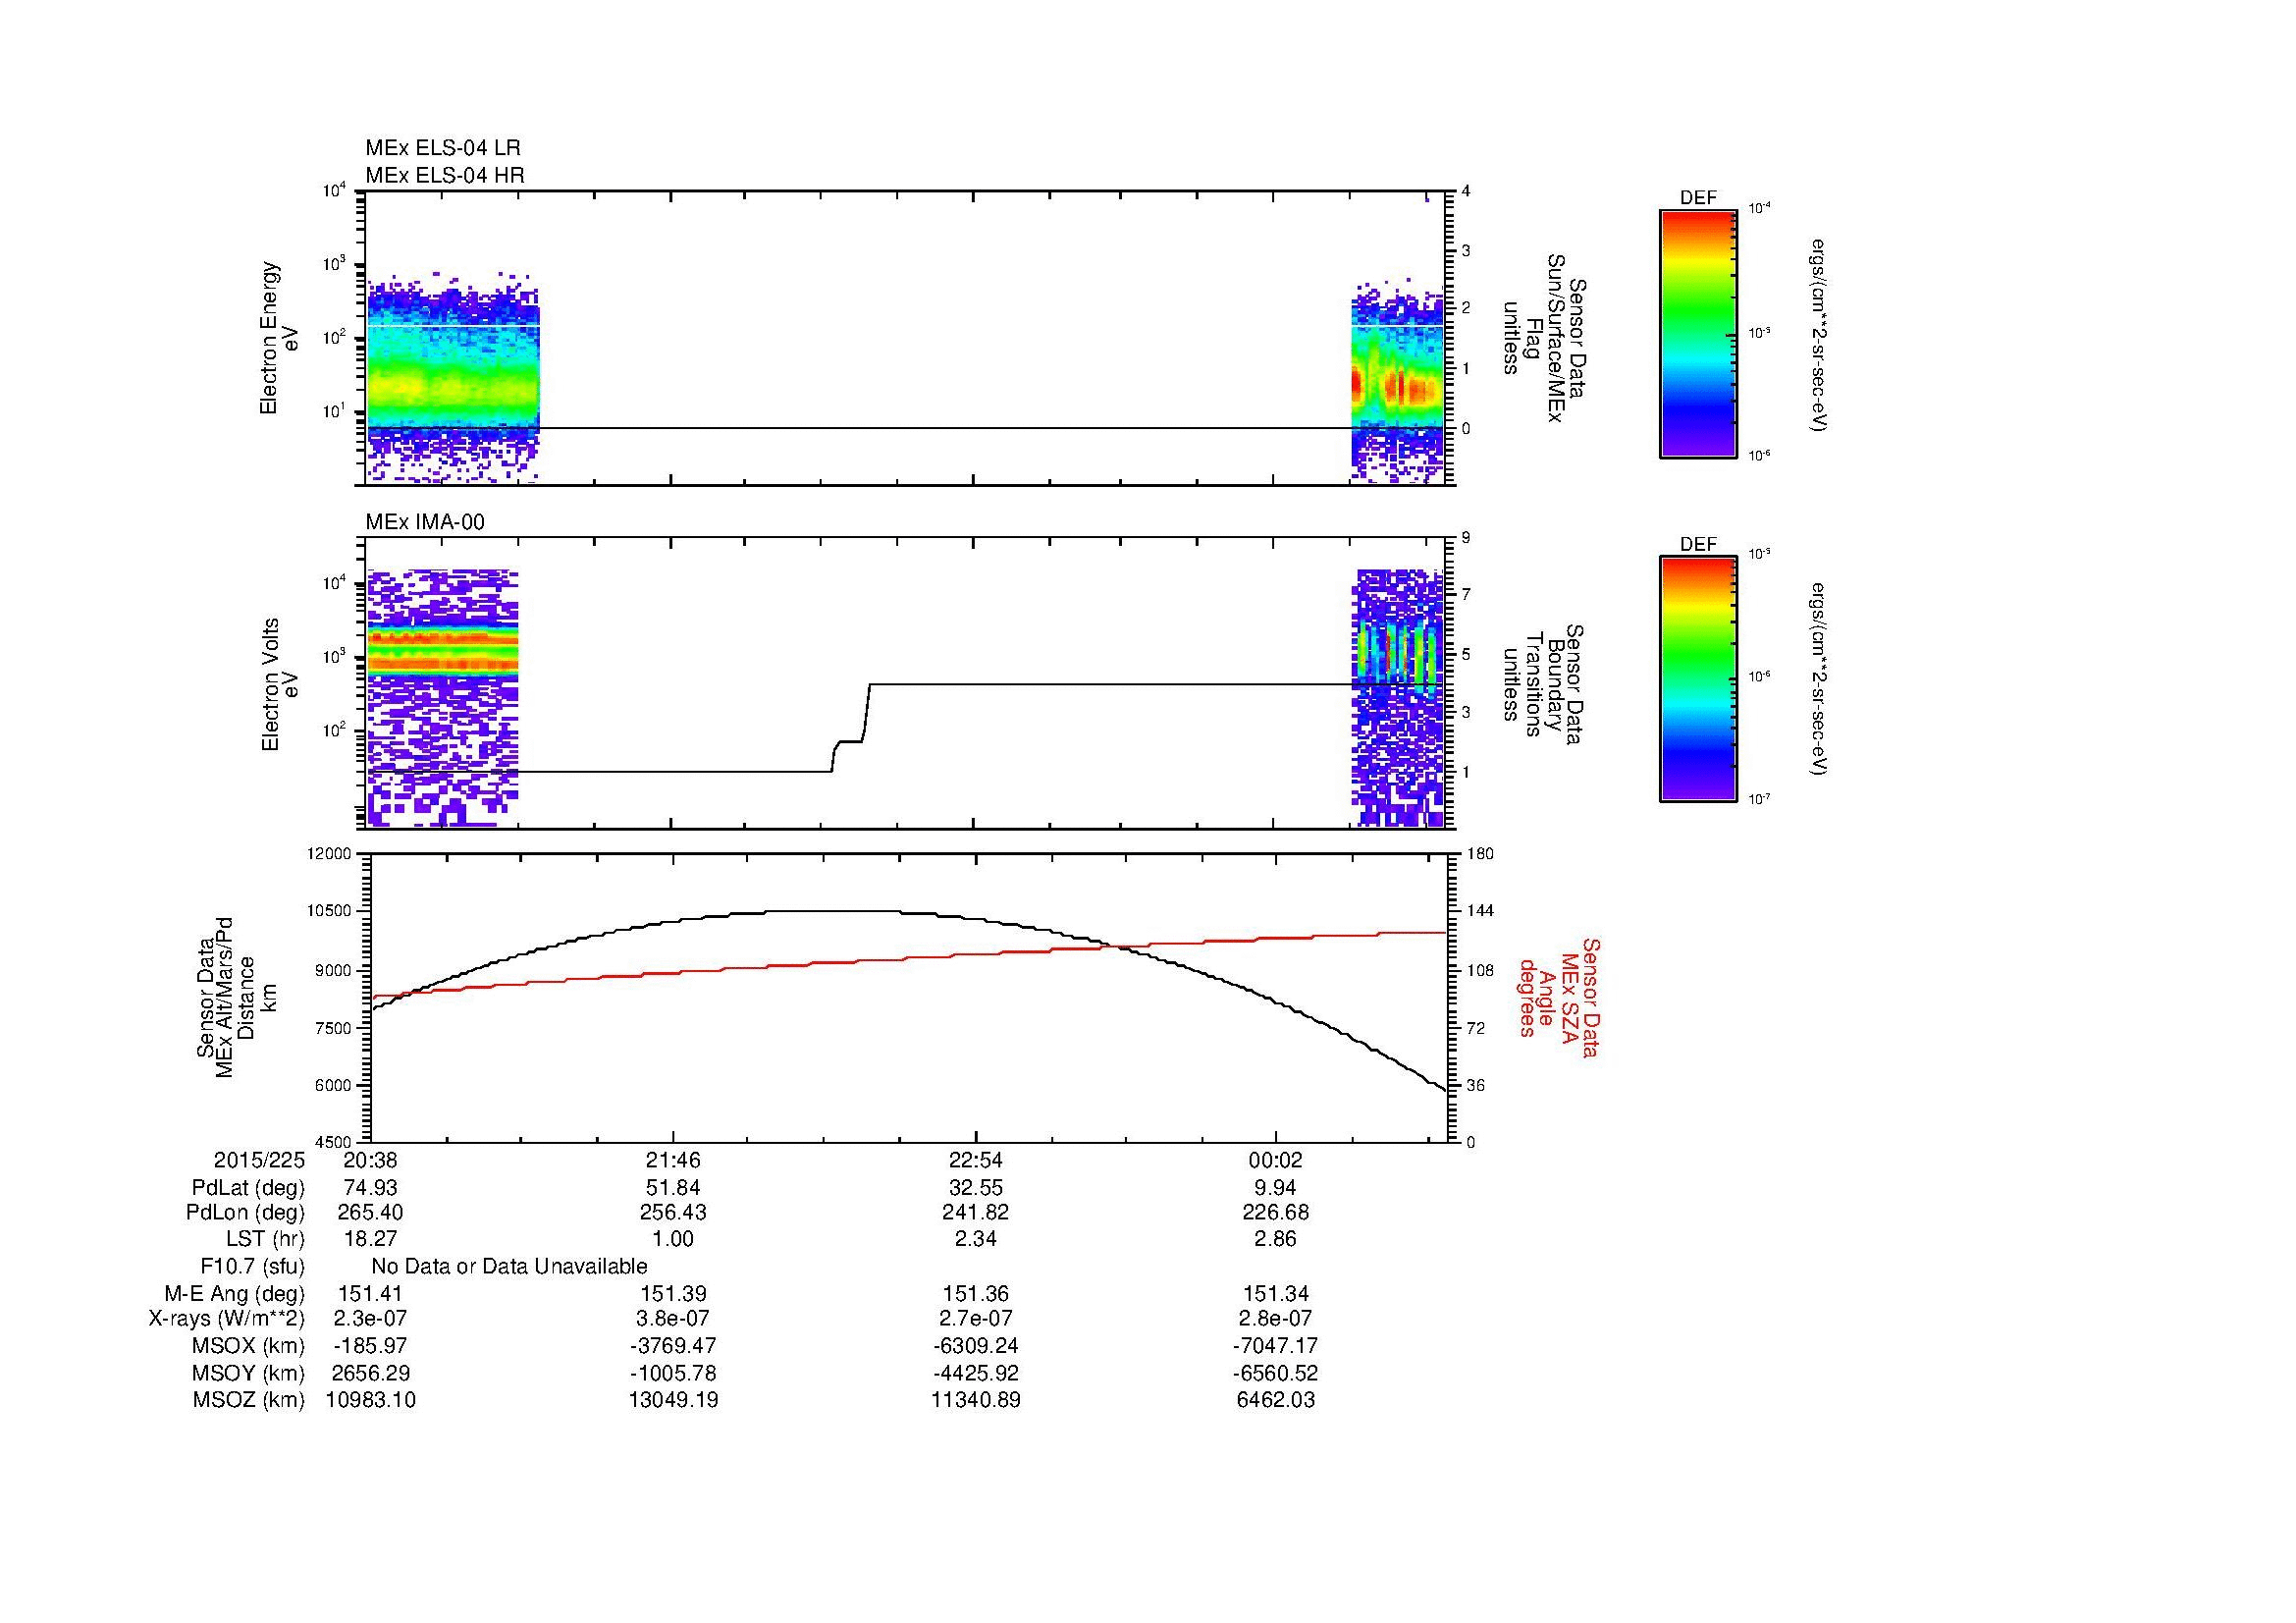Click the MSOX (km) row label
Viewport: 2296px width, 1623px height.
[249, 1346]
